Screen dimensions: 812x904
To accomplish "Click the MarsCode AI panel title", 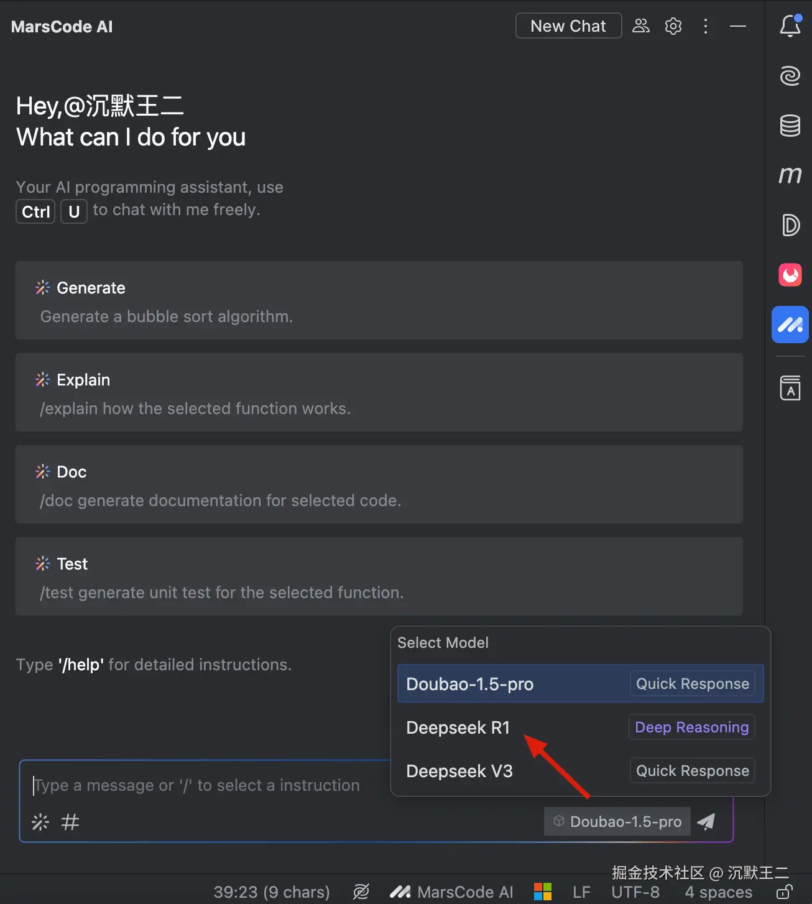I will (62, 27).
